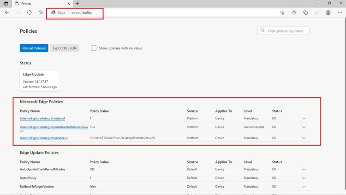Open the InternetExplorerIntegrationSiteList policy link
The width and height of the screenshot is (346, 195).
(x=43, y=138)
